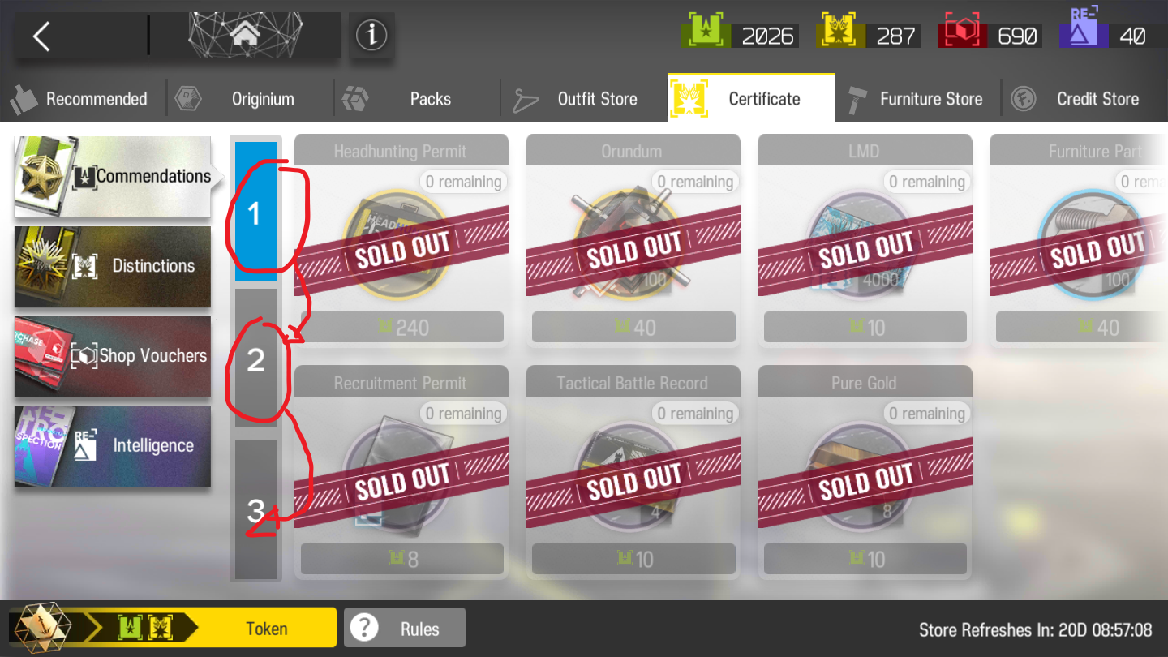1168x657 pixels.
Task: Open the Credit Store tab
Action: pyautogui.click(x=1085, y=99)
